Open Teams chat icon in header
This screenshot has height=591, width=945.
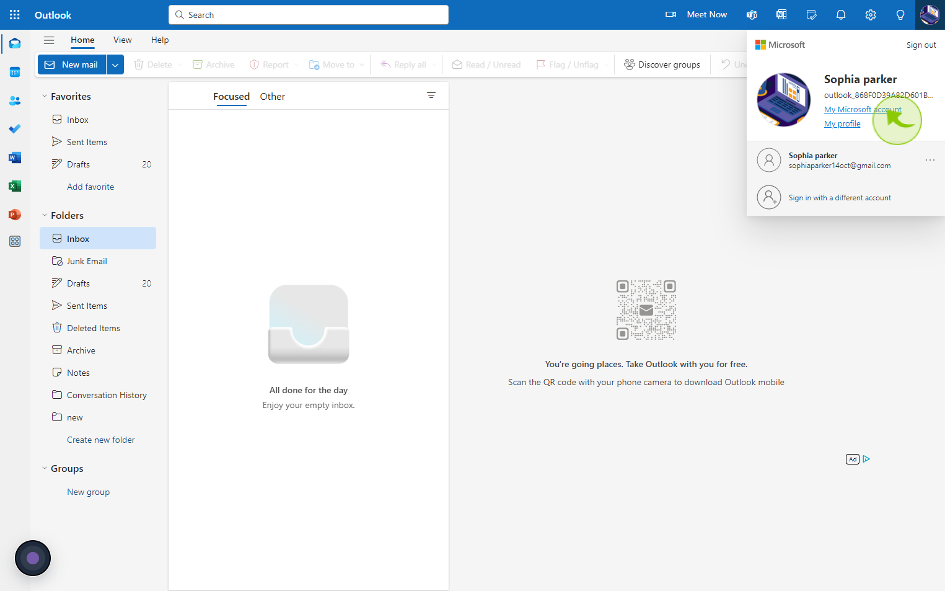[x=752, y=15]
